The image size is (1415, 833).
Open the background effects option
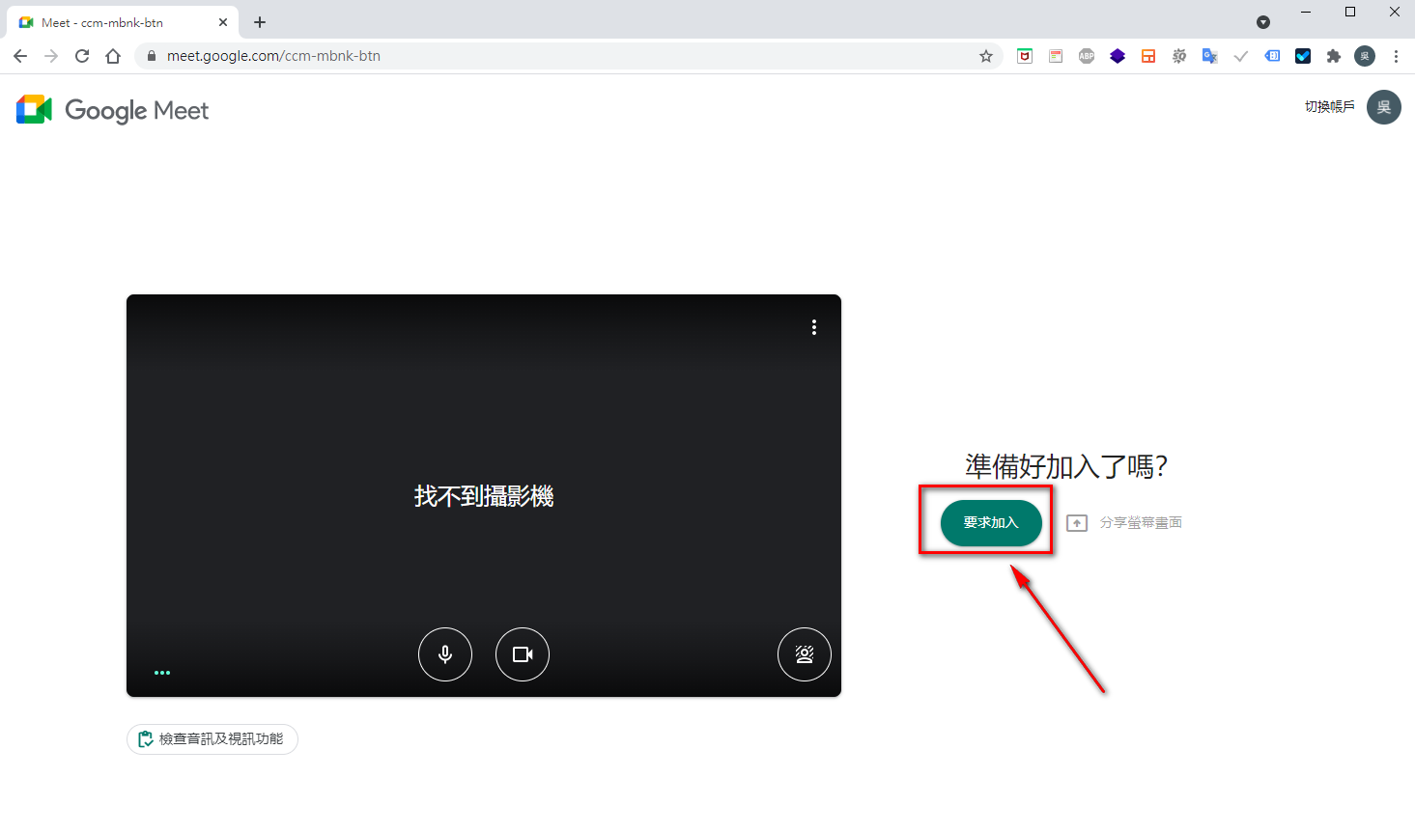pos(804,654)
